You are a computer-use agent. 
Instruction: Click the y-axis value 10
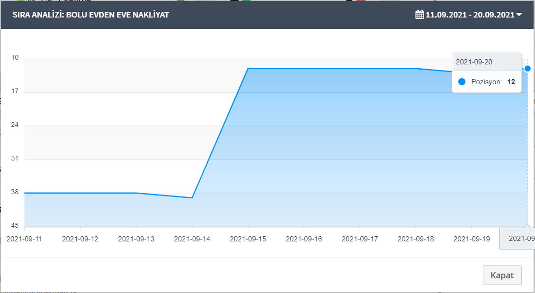(15, 58)
